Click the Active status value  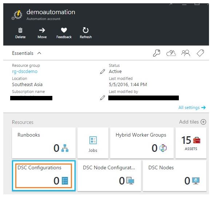click(x=115, y=72)
